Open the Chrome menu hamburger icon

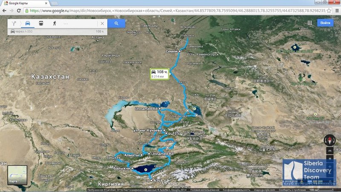[337, 10]
